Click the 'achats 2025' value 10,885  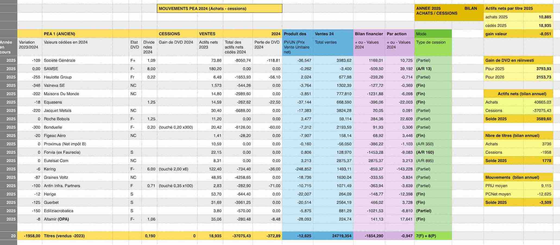pyautogui.click(x=538, y=17)
